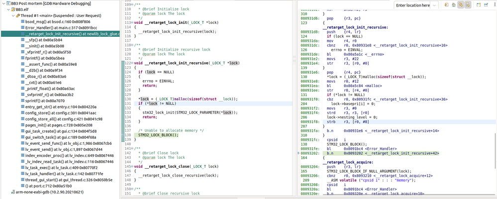Click the BB3.elf process icon

[13, 9]
